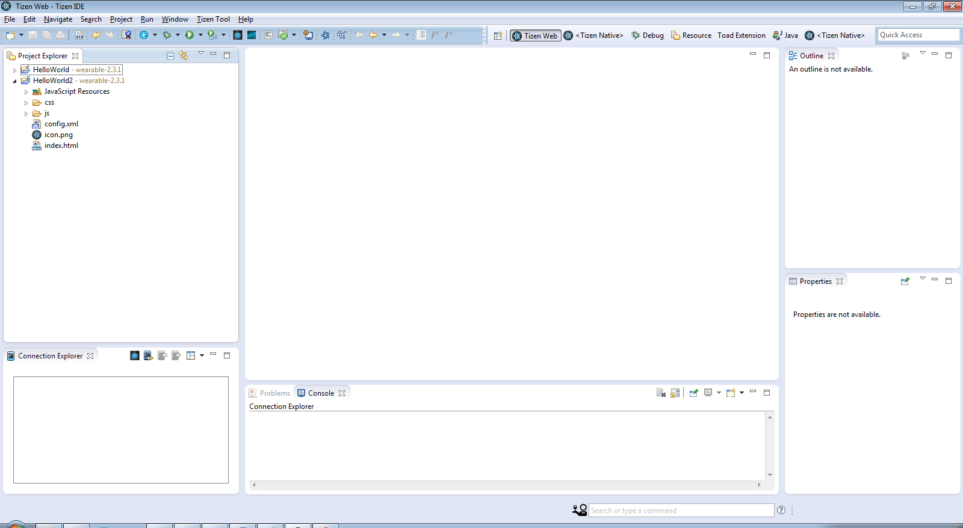Open Project Explorer view menu triangle
Image resolution: width=963 pixels, height=528 pixels.
(x=201, y=54)
